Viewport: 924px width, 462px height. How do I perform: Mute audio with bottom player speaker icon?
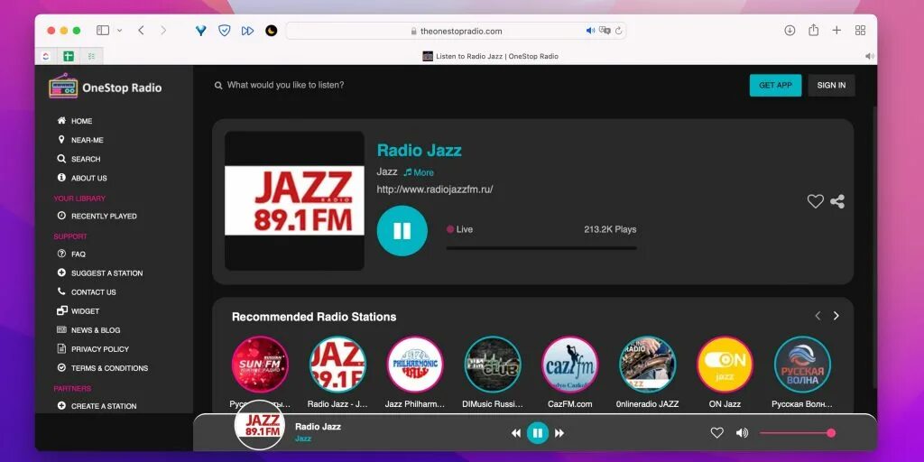(742, 433)
